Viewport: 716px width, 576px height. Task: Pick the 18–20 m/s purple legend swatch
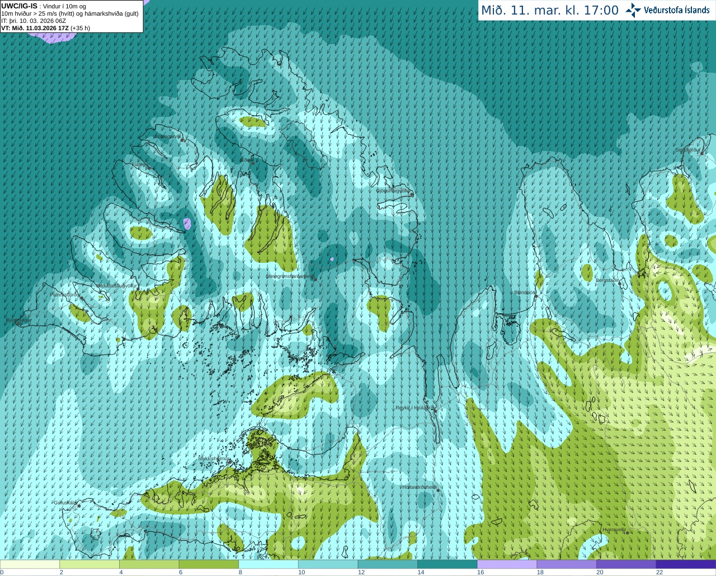click(x=567, y=564)
